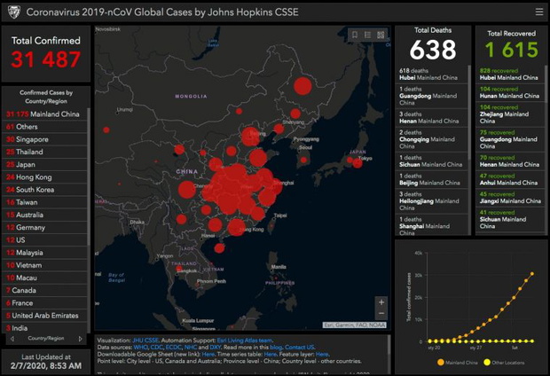This screenshot has width=550, height=376.
Task: Click the Esri, Garmin, FAO, NOAA attribution
Action: 354,325
